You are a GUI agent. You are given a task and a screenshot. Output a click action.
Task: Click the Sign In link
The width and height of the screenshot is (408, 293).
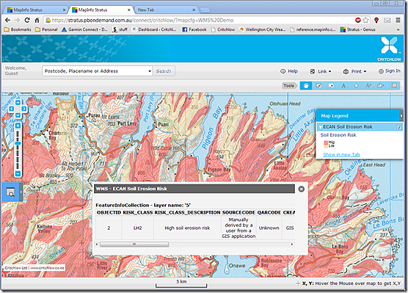pyautogui.click(x=389, y=71)
